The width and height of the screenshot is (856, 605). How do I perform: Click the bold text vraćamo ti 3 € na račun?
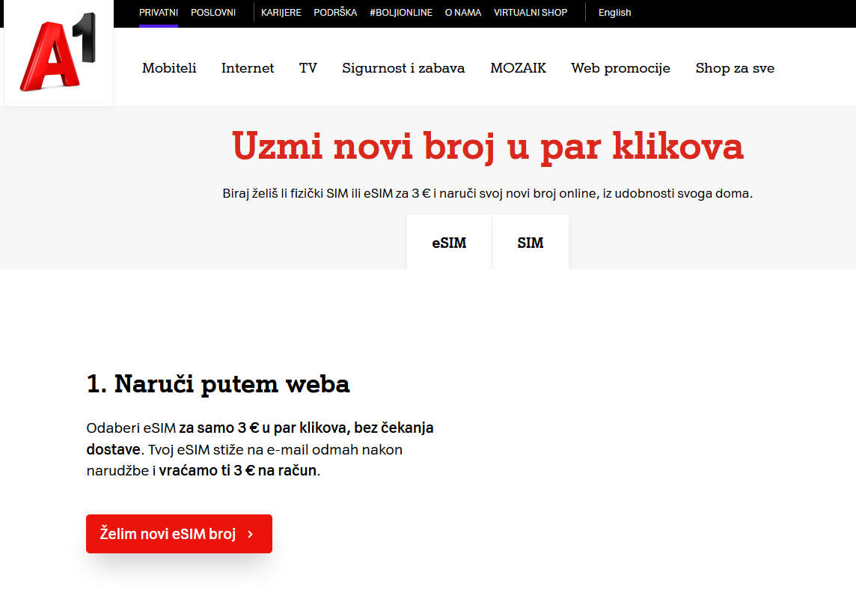click(x=237, y=470)
